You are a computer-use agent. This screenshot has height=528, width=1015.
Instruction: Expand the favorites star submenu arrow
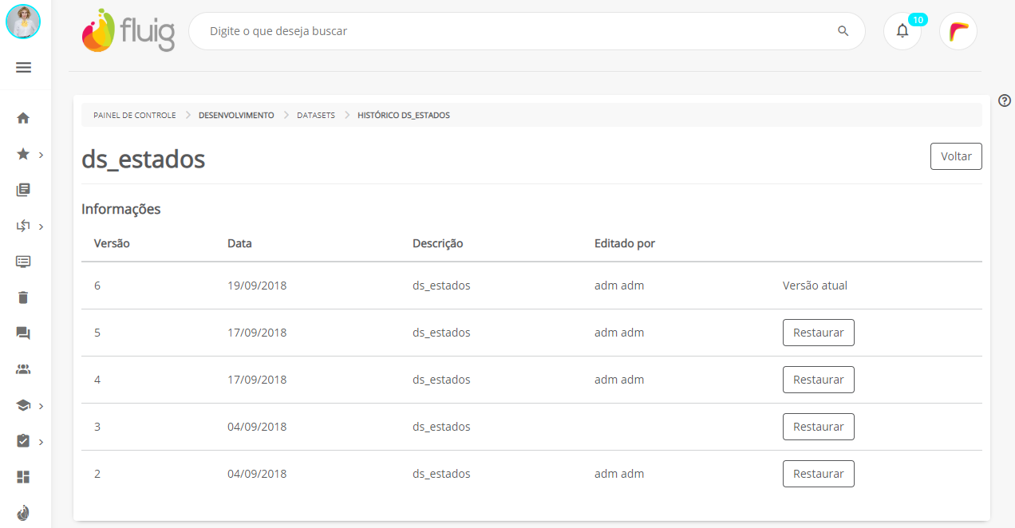click(x=41, y=155)
